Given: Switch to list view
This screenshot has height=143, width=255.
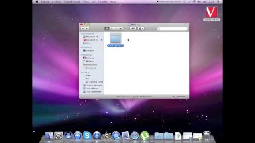Looking at the screenshot, I should point(112,29).
